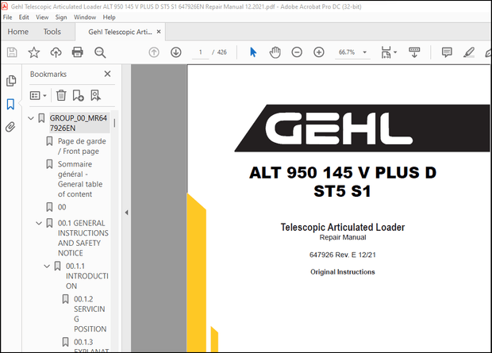Screen dimensions: 492x353
Task: Open 00.1.1 INTRODUCTION bookmark
Action: pyautogui.click(x=87, y=276)
